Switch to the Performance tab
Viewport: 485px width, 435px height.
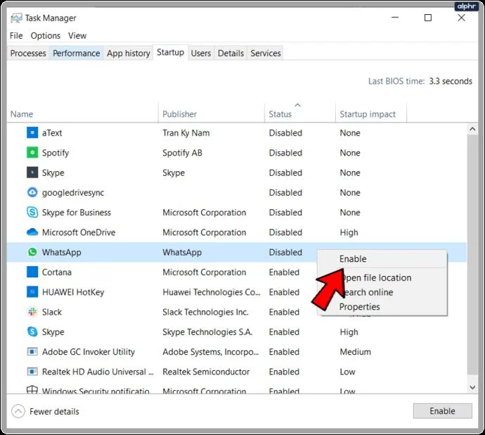(x=77, y=53)
